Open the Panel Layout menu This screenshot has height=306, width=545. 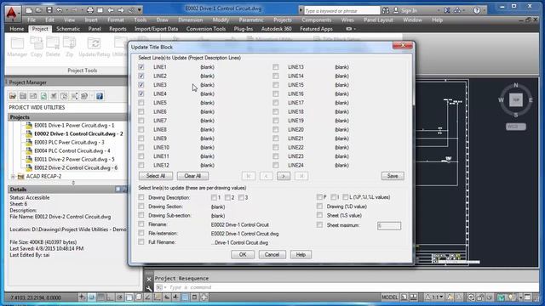tap(378, 20)
